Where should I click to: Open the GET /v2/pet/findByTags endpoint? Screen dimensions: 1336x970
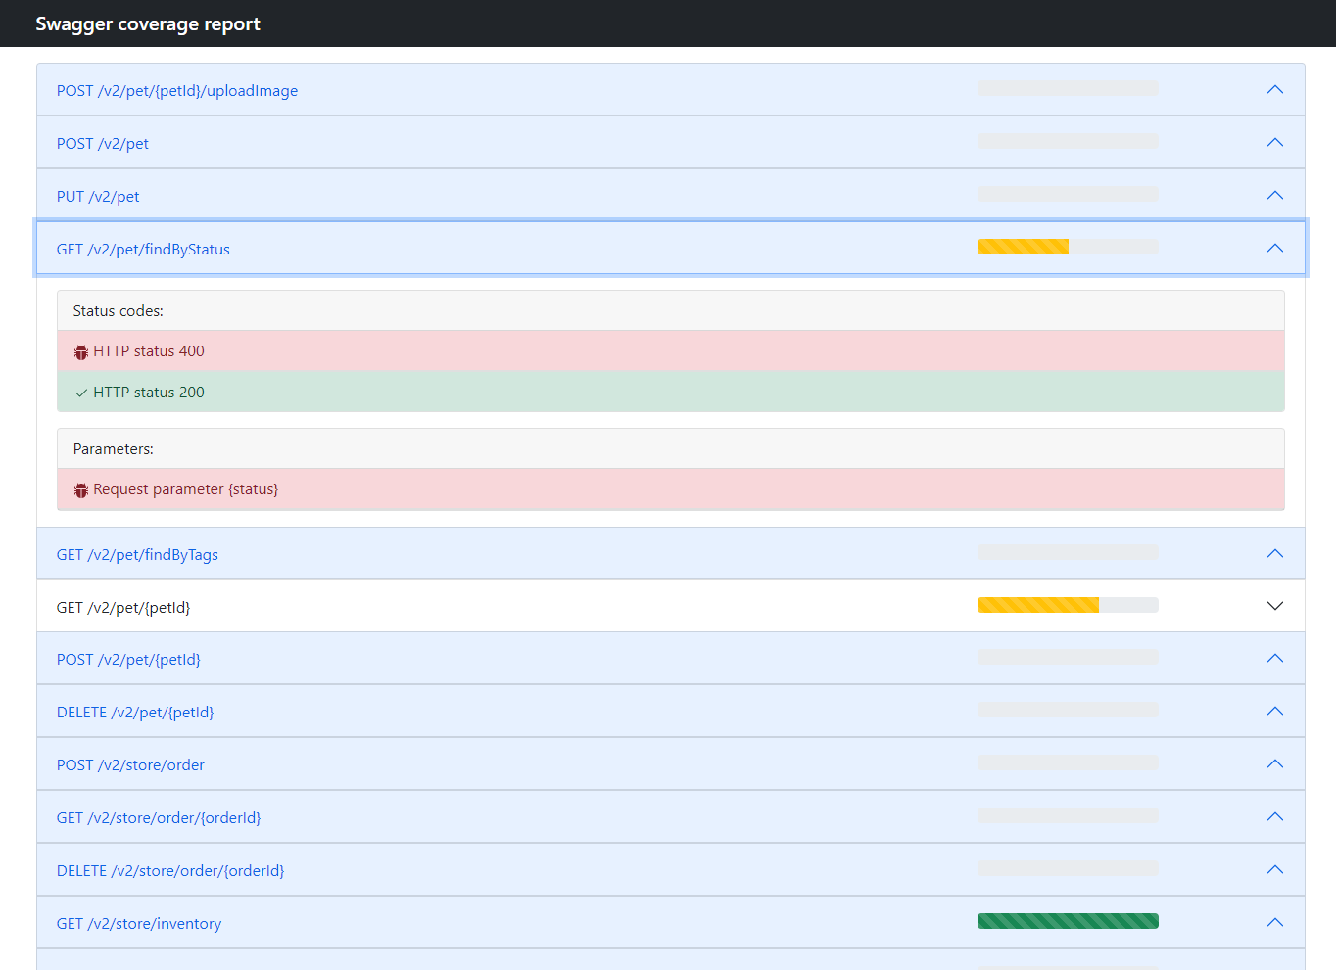point(137,555)
